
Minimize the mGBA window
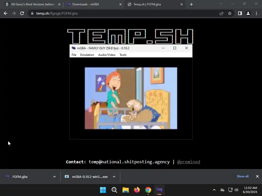[x=163, y=48]
